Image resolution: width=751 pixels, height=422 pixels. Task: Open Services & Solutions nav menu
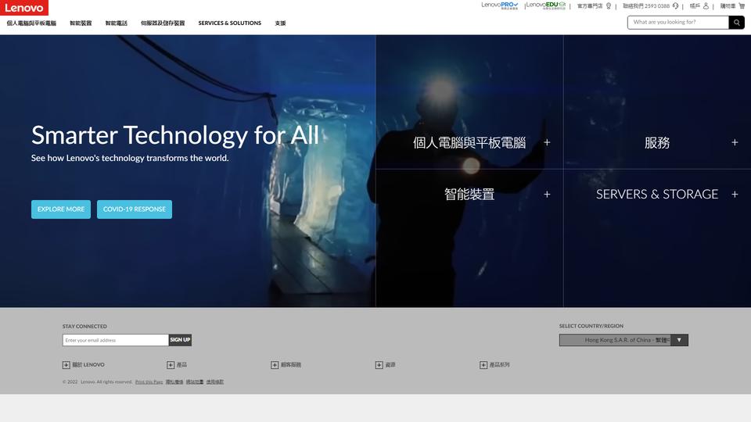pyautogui.click(x=230, y=23)
